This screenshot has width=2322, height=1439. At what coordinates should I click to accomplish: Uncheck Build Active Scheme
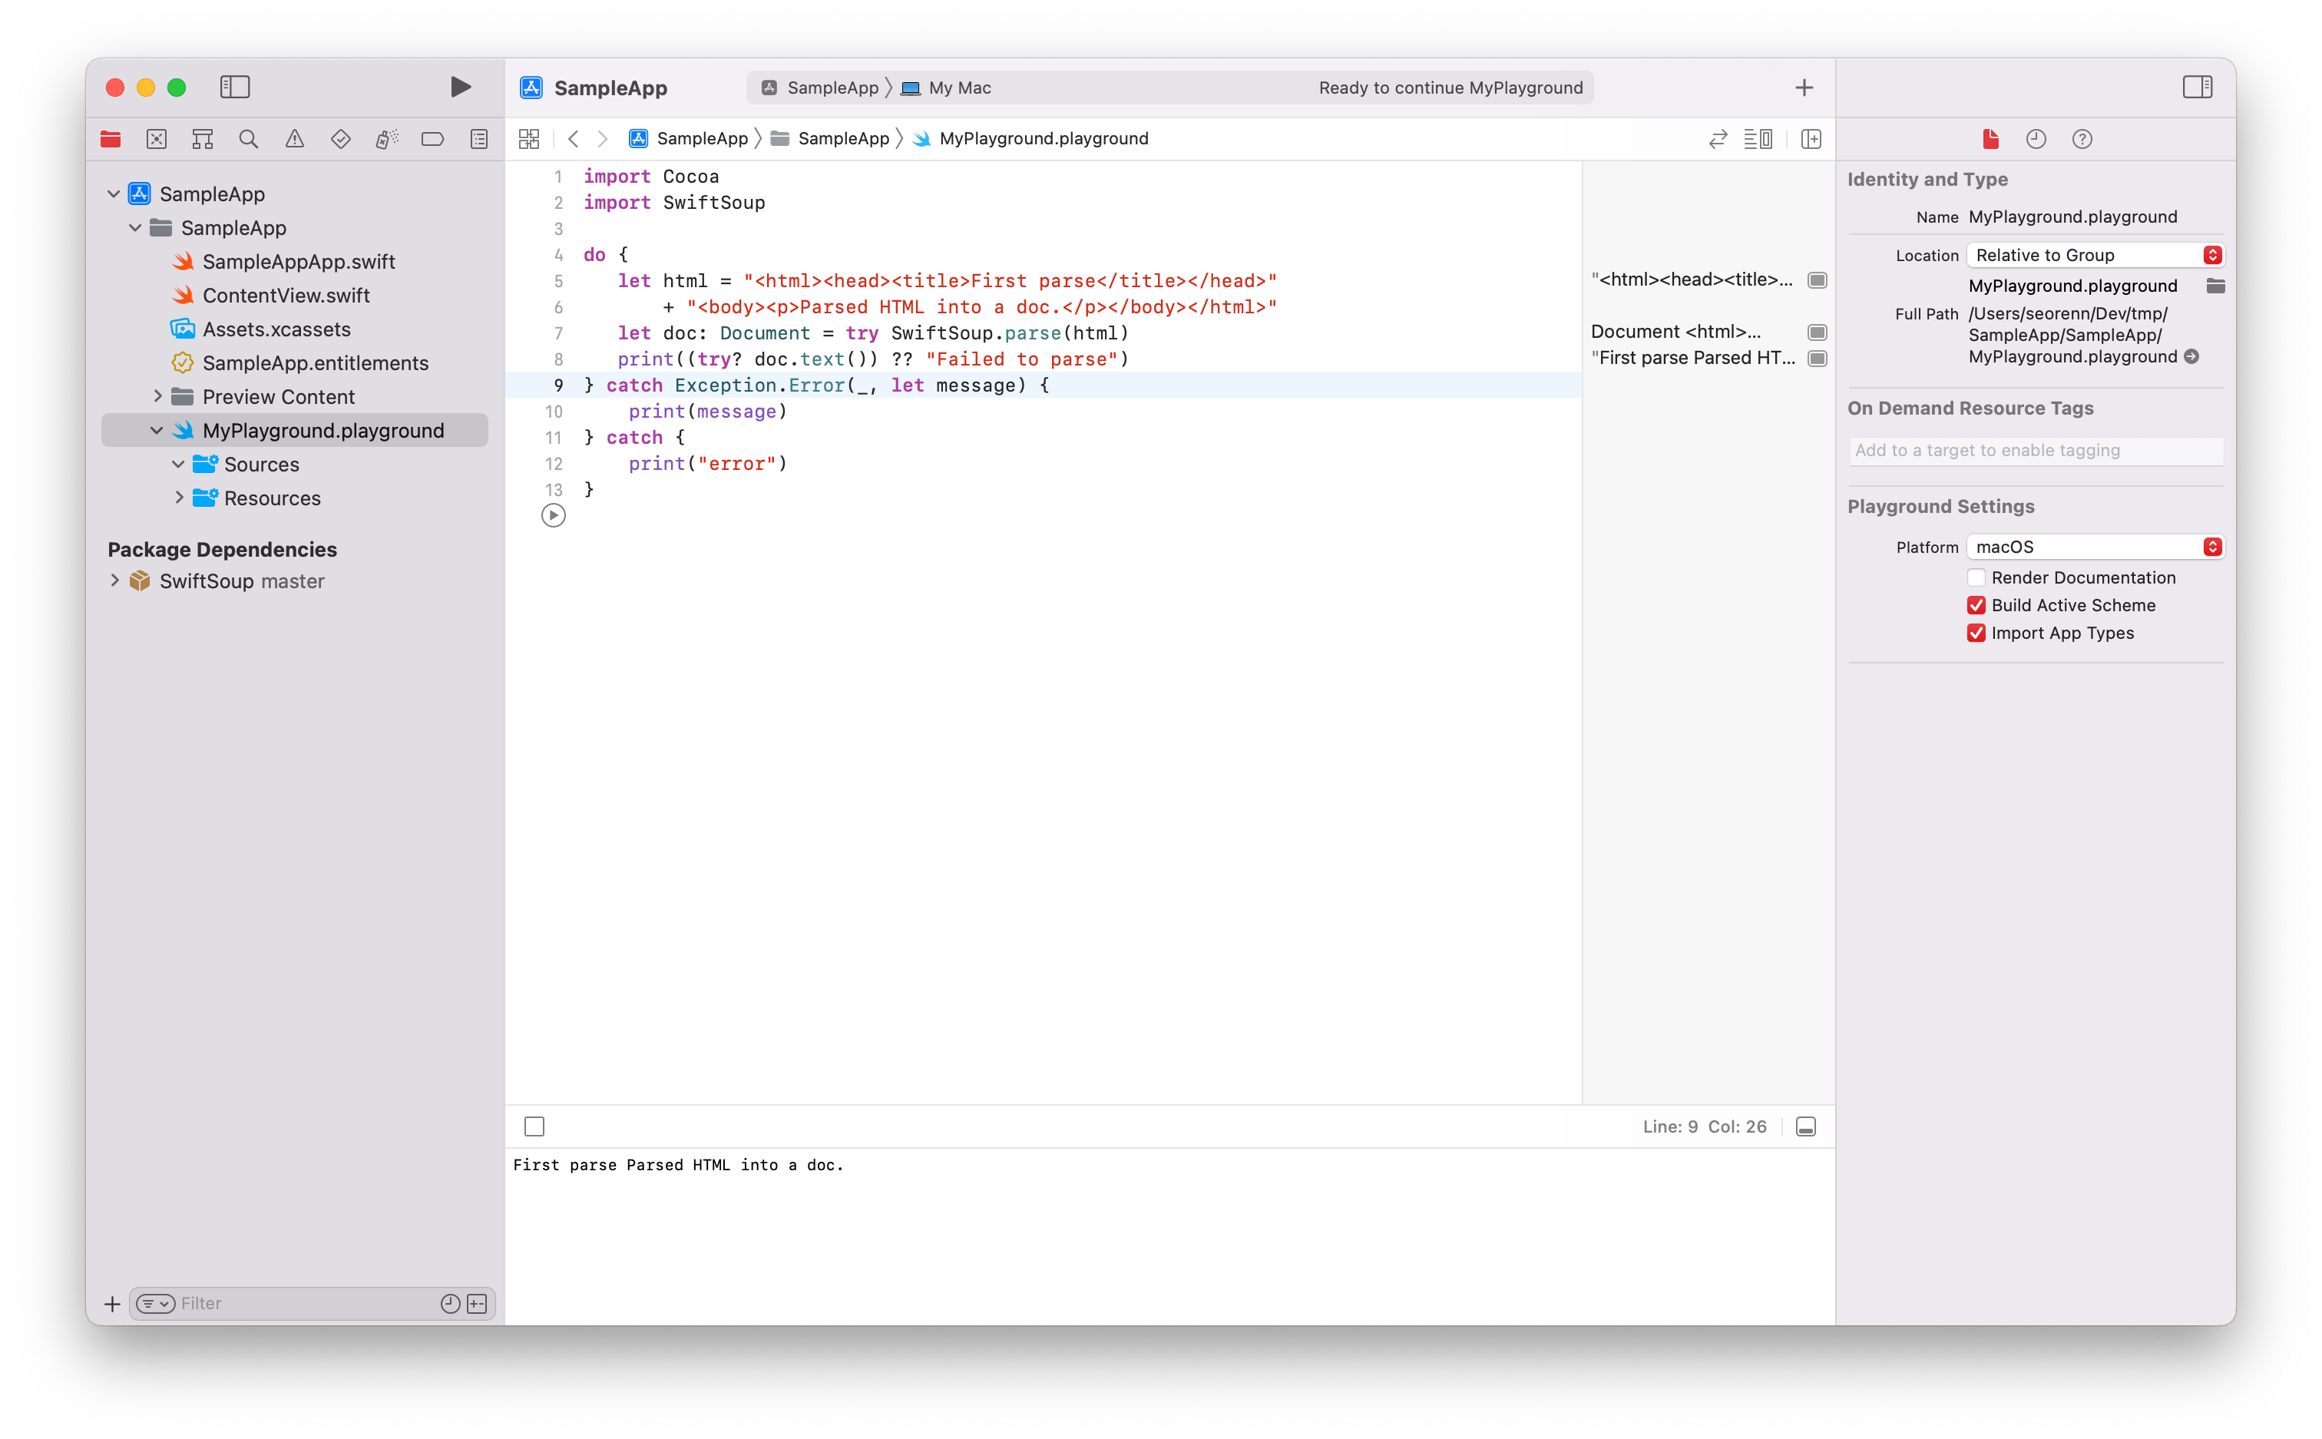coord(1976,605)
